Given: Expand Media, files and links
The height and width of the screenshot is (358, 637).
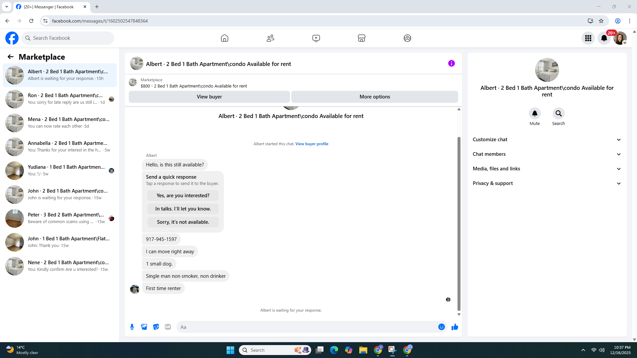Looking at the screenshot, I should tap(547, 169).
